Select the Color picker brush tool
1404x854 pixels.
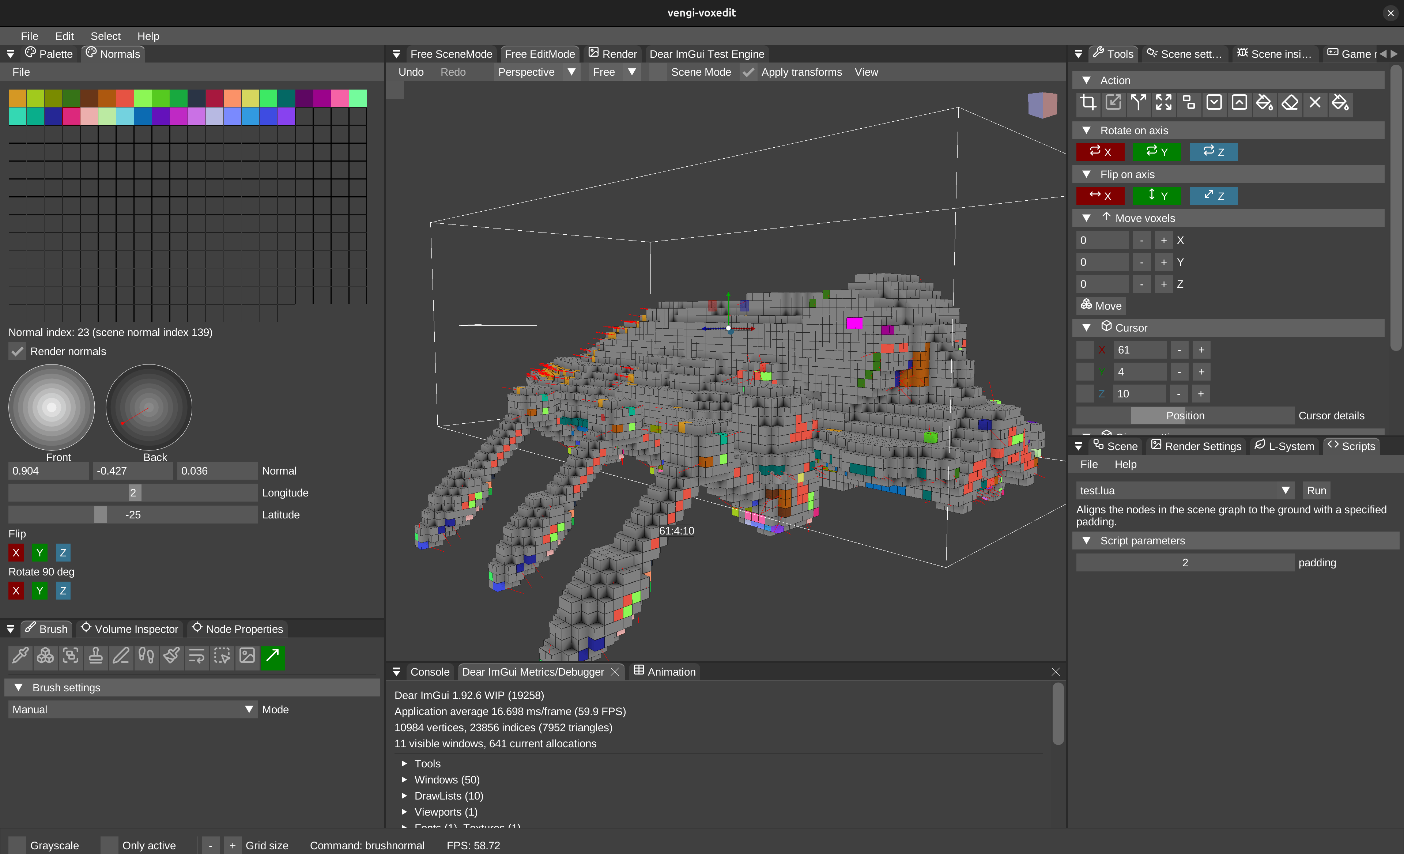20,657
